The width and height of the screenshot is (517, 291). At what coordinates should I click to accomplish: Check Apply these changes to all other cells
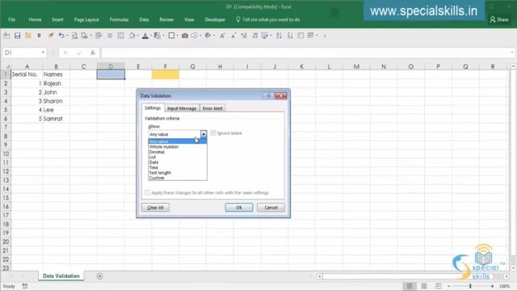coord(147,192)
